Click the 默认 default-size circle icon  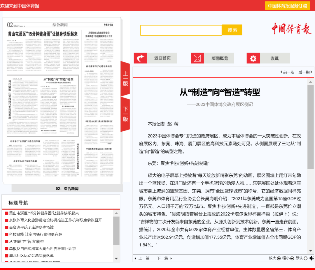click(x=306, y=258)
